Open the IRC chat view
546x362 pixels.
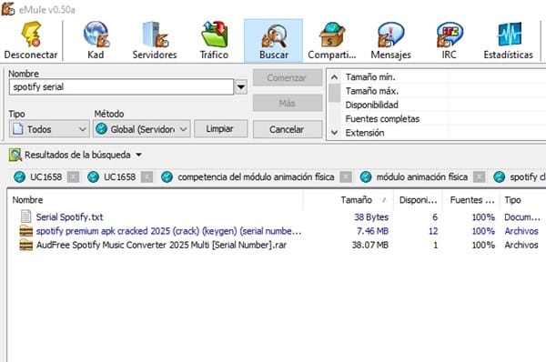(450, 40)
